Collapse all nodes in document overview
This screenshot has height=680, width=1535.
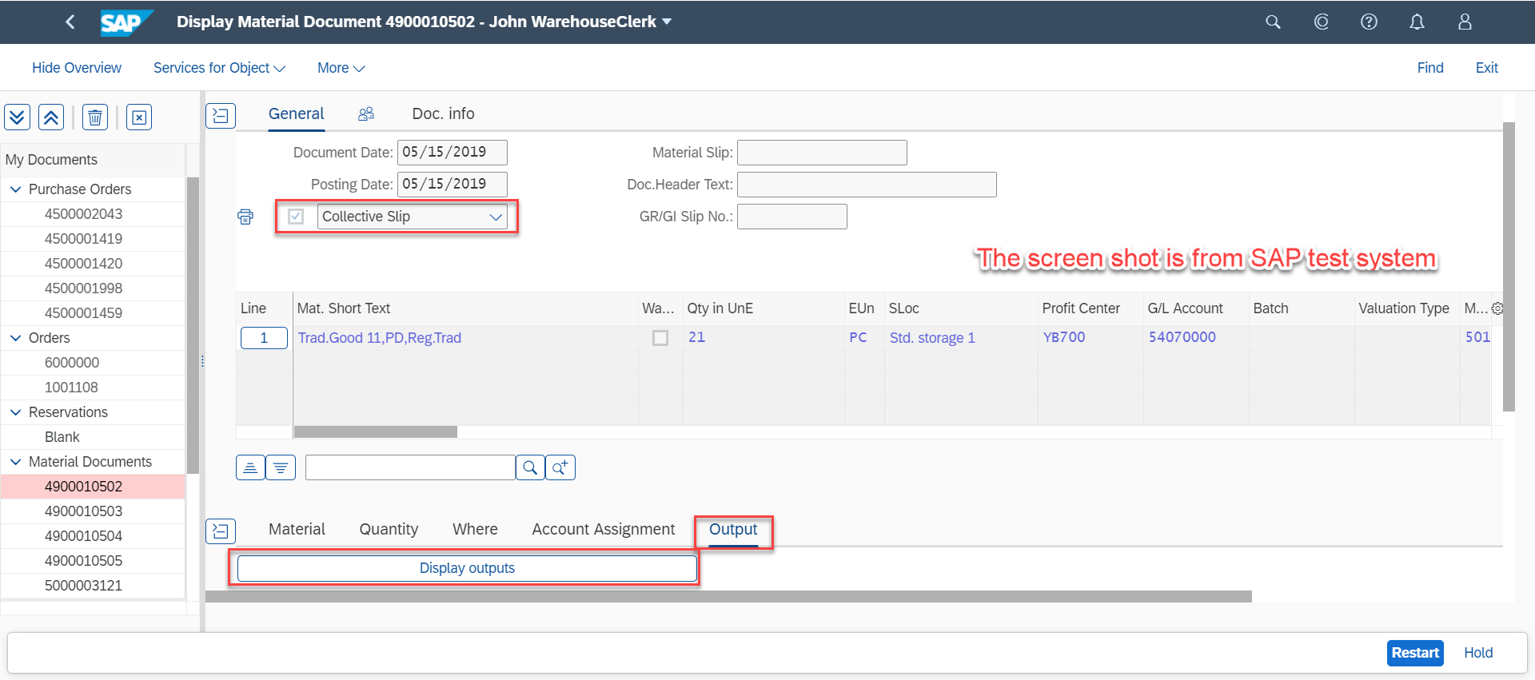click(51, 117)
